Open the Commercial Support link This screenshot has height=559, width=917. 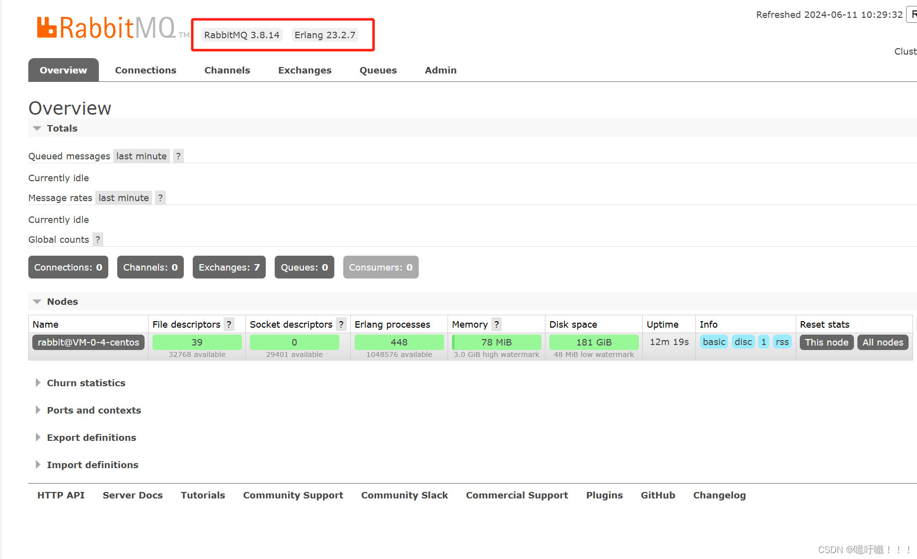pyautogui.click(x=517, y=495)
